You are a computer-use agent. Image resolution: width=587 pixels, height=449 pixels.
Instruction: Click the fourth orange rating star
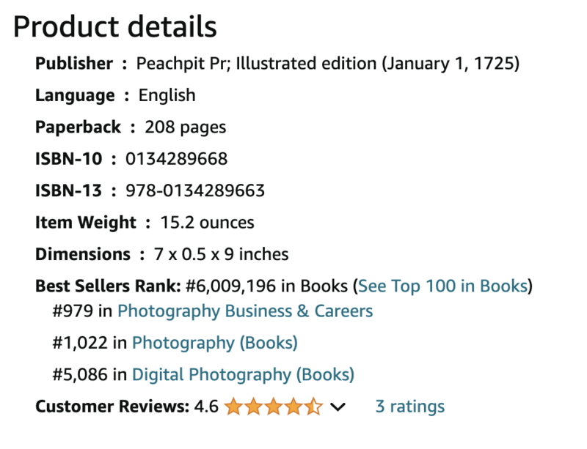pos(293,407)
